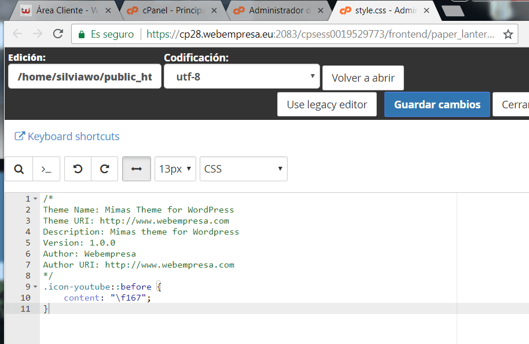Save with Guardar cambios button
Image resolution: width=529 pixels, height=344 pixels.
tap(437, 105)
